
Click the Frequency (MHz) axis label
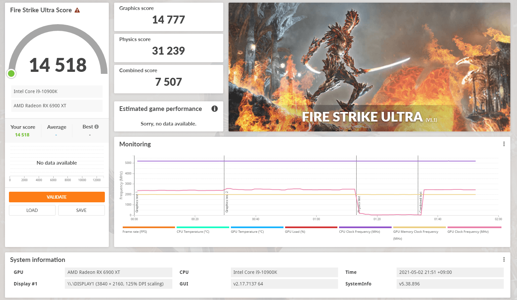tap(121, 185)
